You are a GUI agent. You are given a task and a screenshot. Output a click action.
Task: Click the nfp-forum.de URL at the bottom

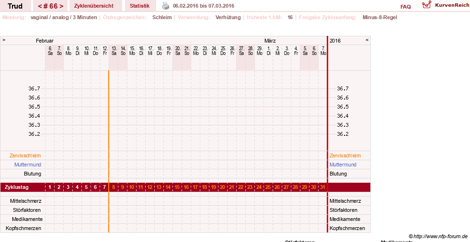[x=440, y=236]
